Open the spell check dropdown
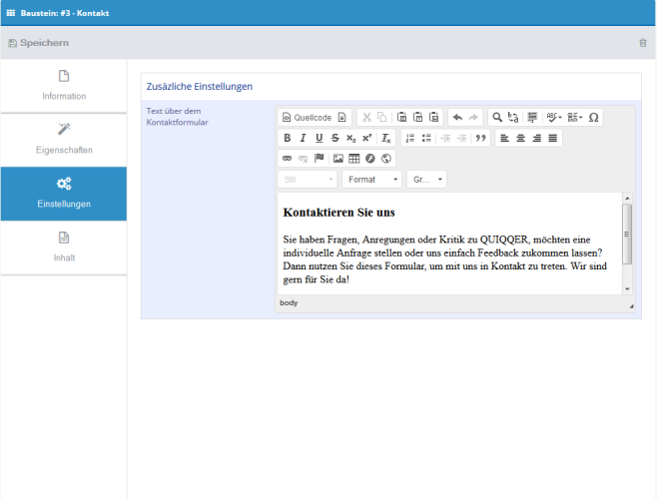The image size is (666, 499). click(553, 117)
